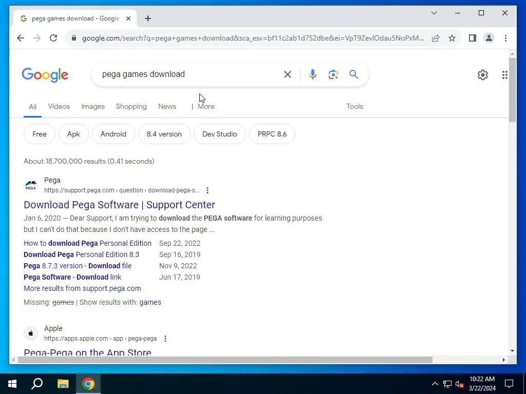Open the notification center icon
Image resolution: width=526 pixels, height=394 pixels.
(509, 384)
